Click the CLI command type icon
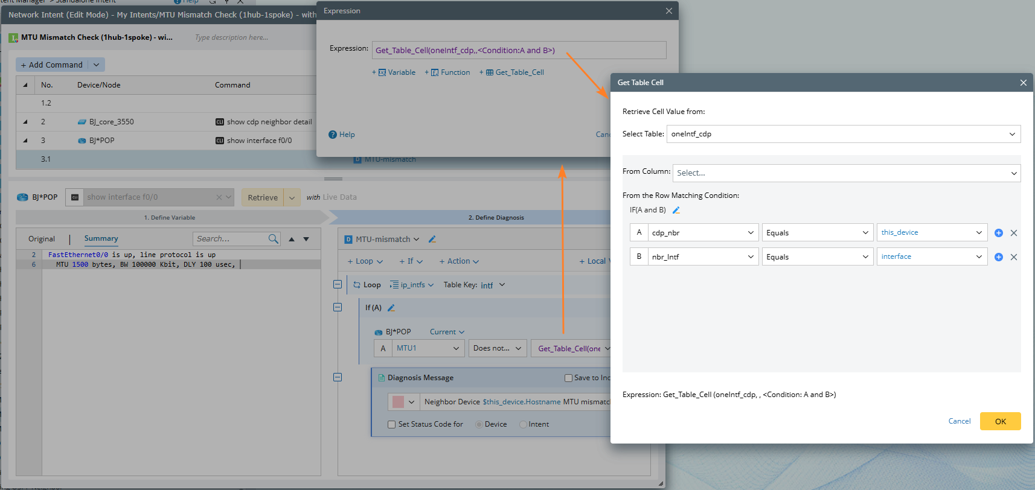1035x490 pixels. tap(75, 197)
